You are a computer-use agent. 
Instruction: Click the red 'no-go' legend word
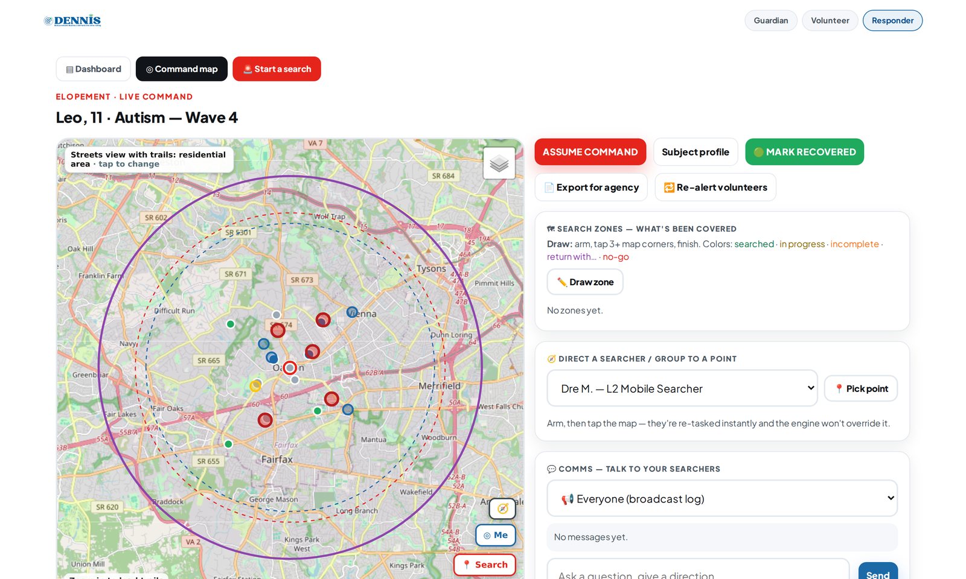coord(616,256)
